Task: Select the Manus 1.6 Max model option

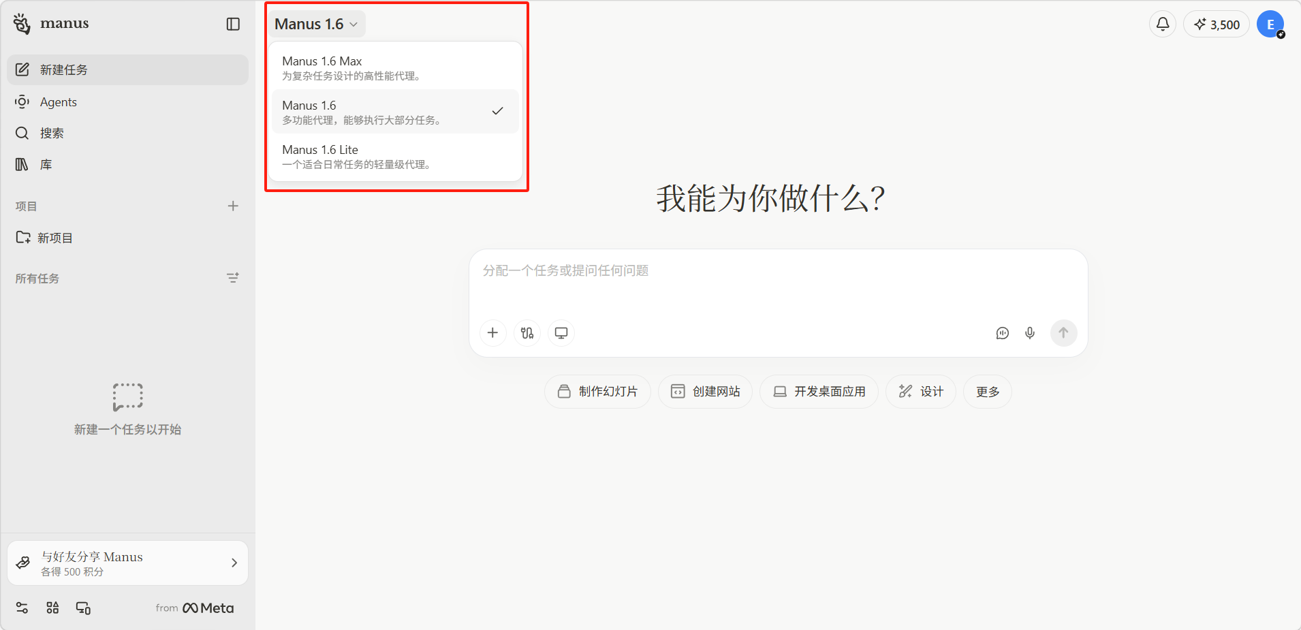Action: click(x=395, y=67)
